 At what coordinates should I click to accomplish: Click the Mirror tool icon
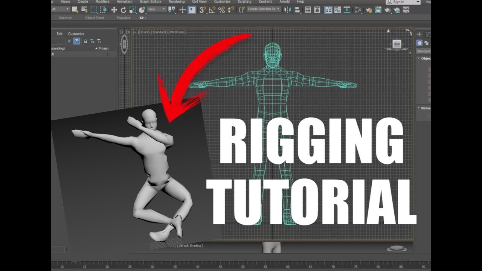tap(287, 10)
